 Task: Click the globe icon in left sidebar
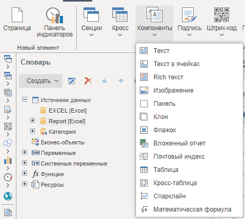(x=8, y=196)
